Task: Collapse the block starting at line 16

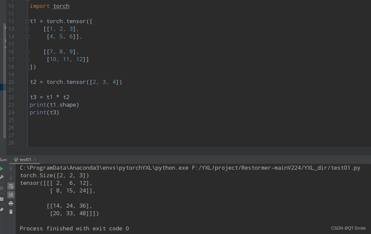Action: point(27,51)
